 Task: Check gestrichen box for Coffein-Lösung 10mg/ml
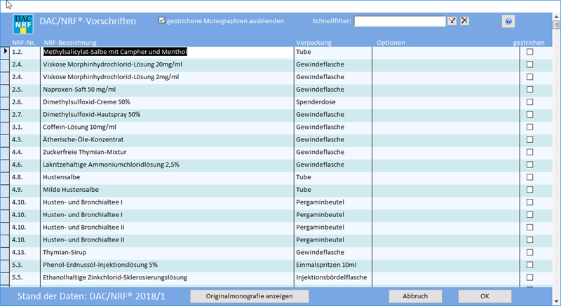pos(530,127)
